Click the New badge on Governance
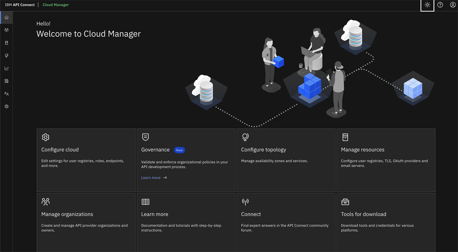Viewport: 458px width, 252px height. click(x=179, y=150)
